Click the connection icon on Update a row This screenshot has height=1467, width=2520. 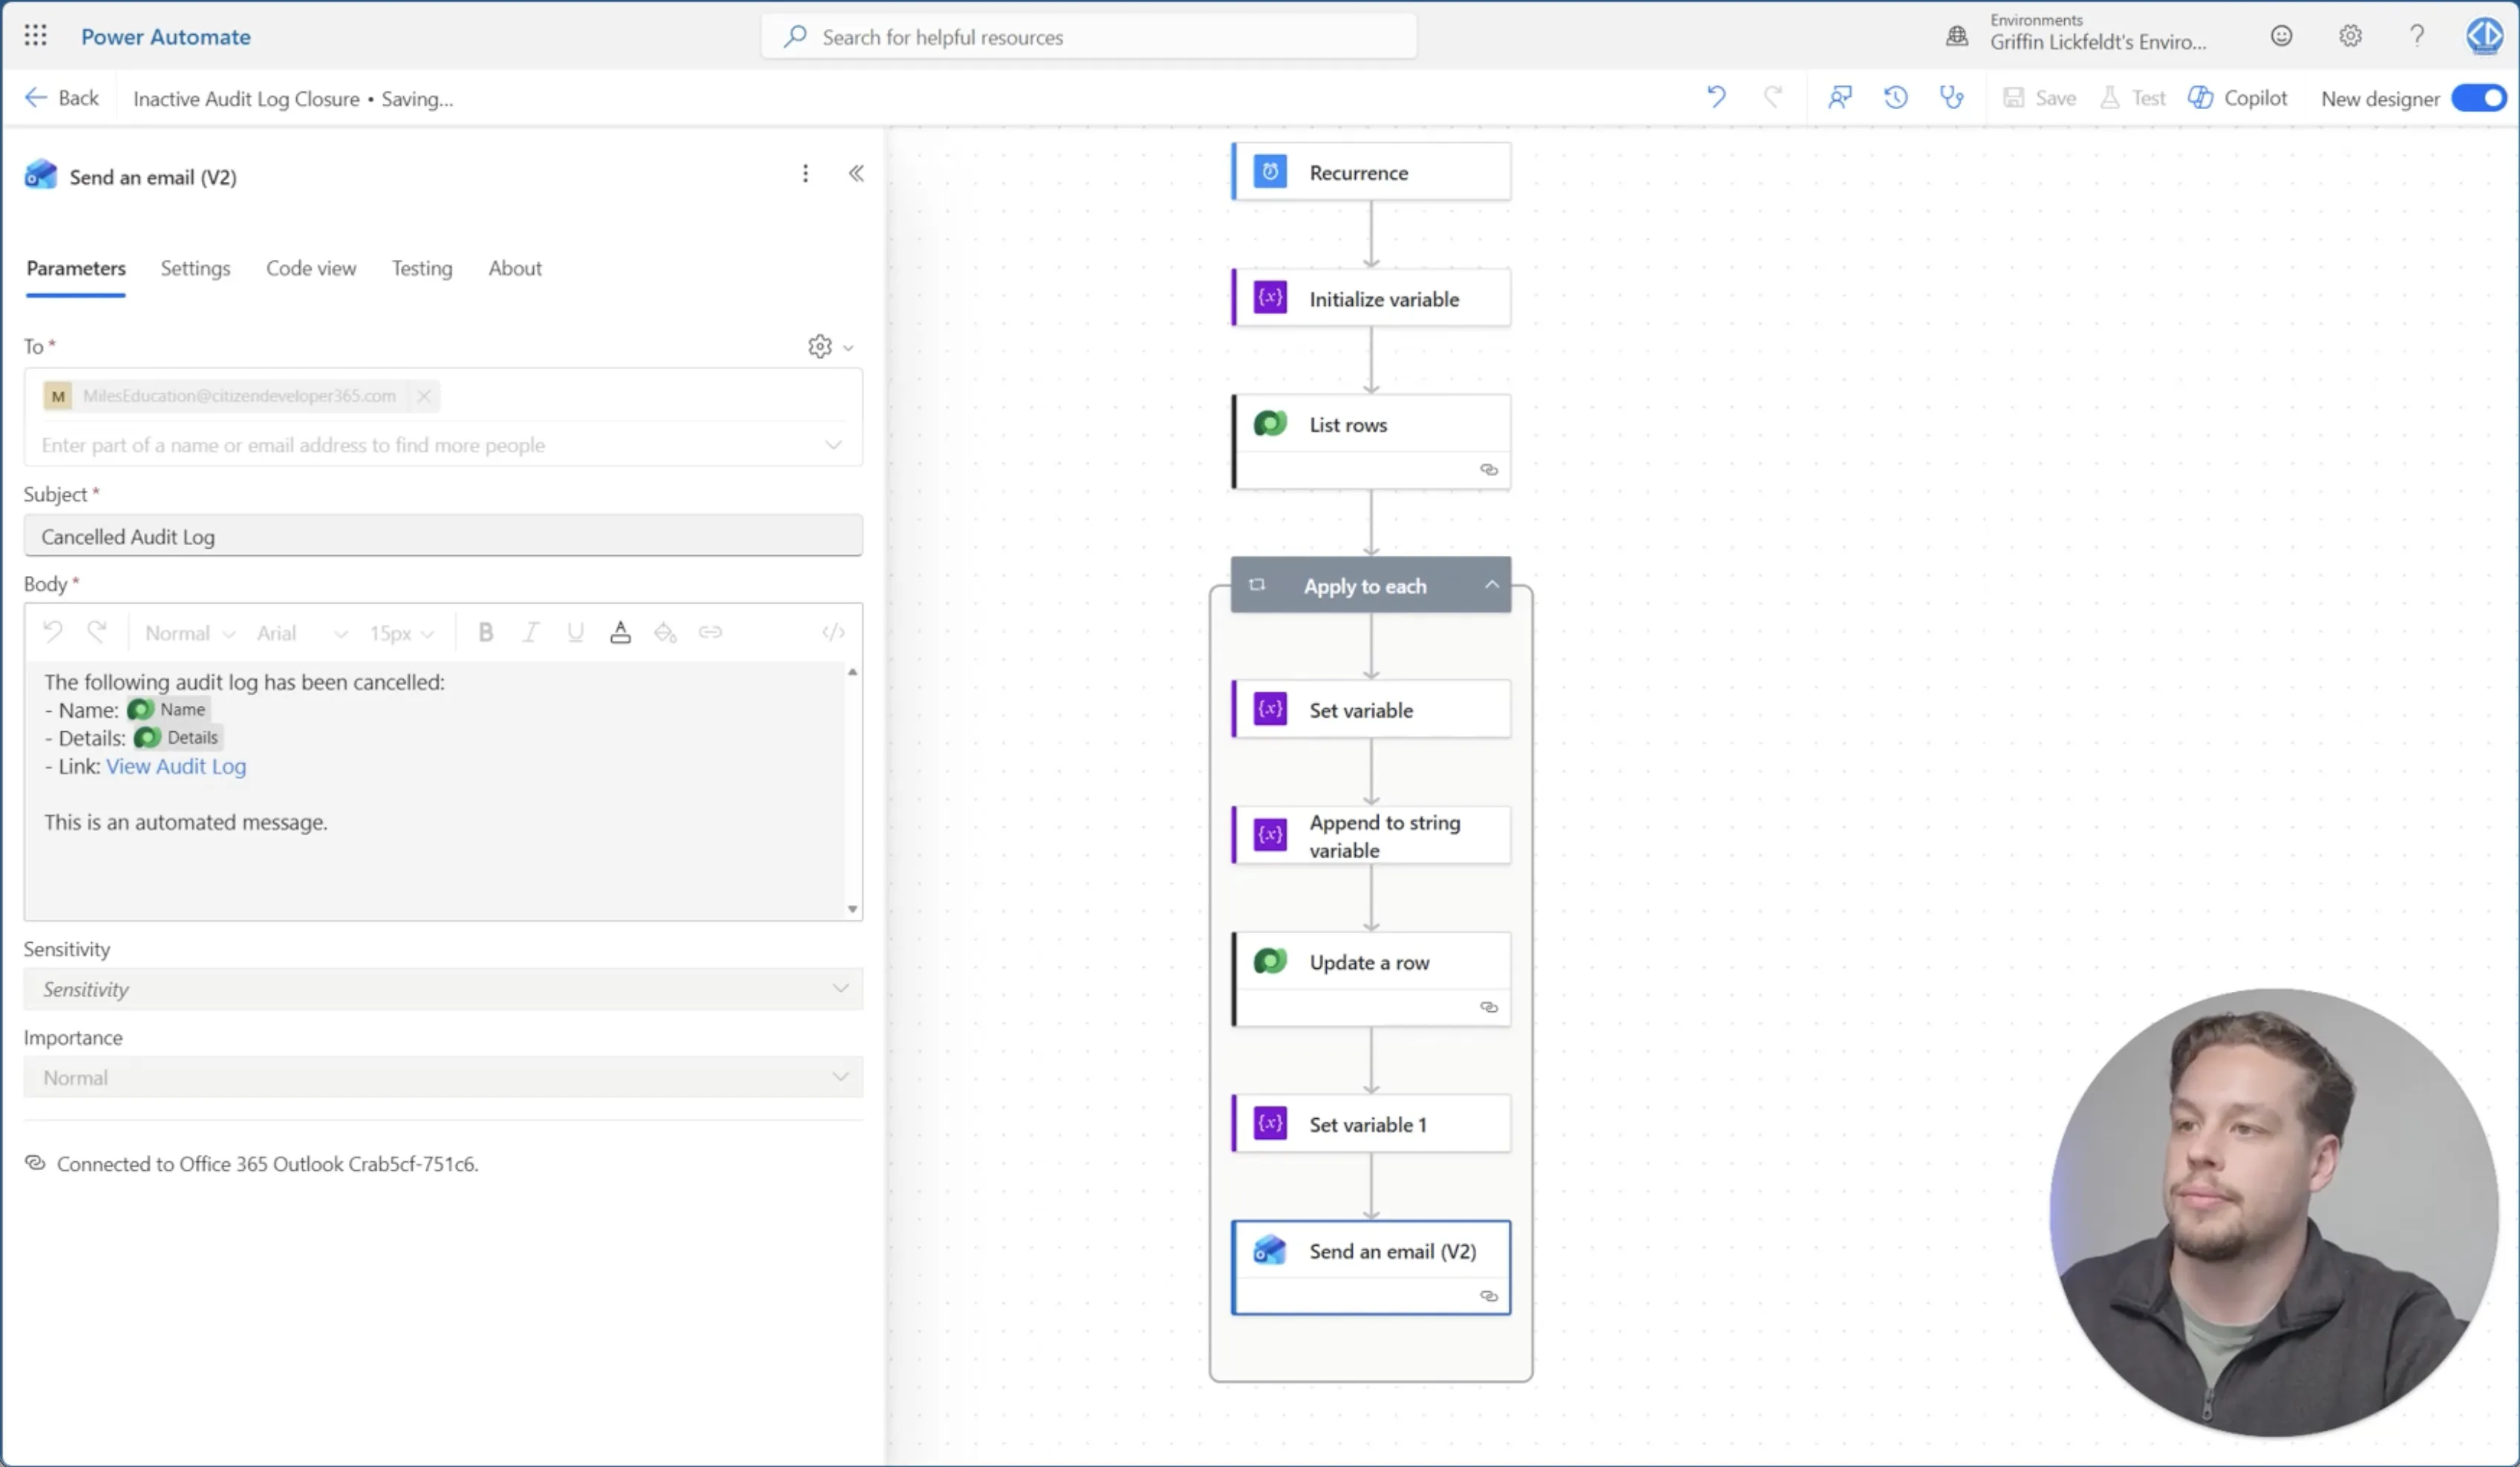(1489, 1007)
